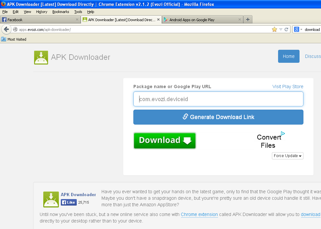Open the File menu
The image size is (321, 229).
pyautogui.click(x=5, y=12)
